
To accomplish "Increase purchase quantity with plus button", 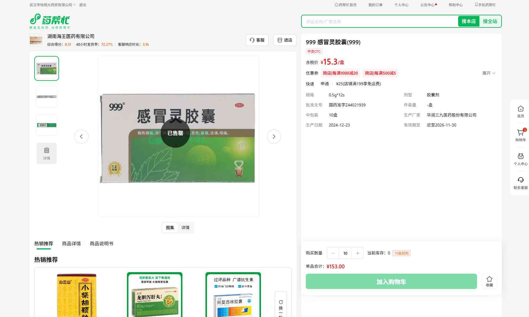I will (x=357, y=253).
